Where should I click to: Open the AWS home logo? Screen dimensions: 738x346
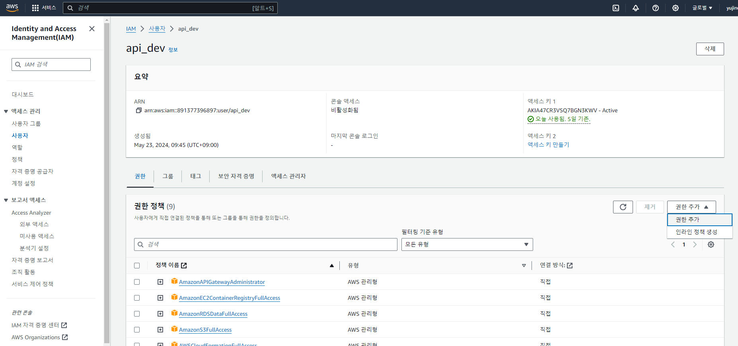pyautogui.click(x=12, y=8)
